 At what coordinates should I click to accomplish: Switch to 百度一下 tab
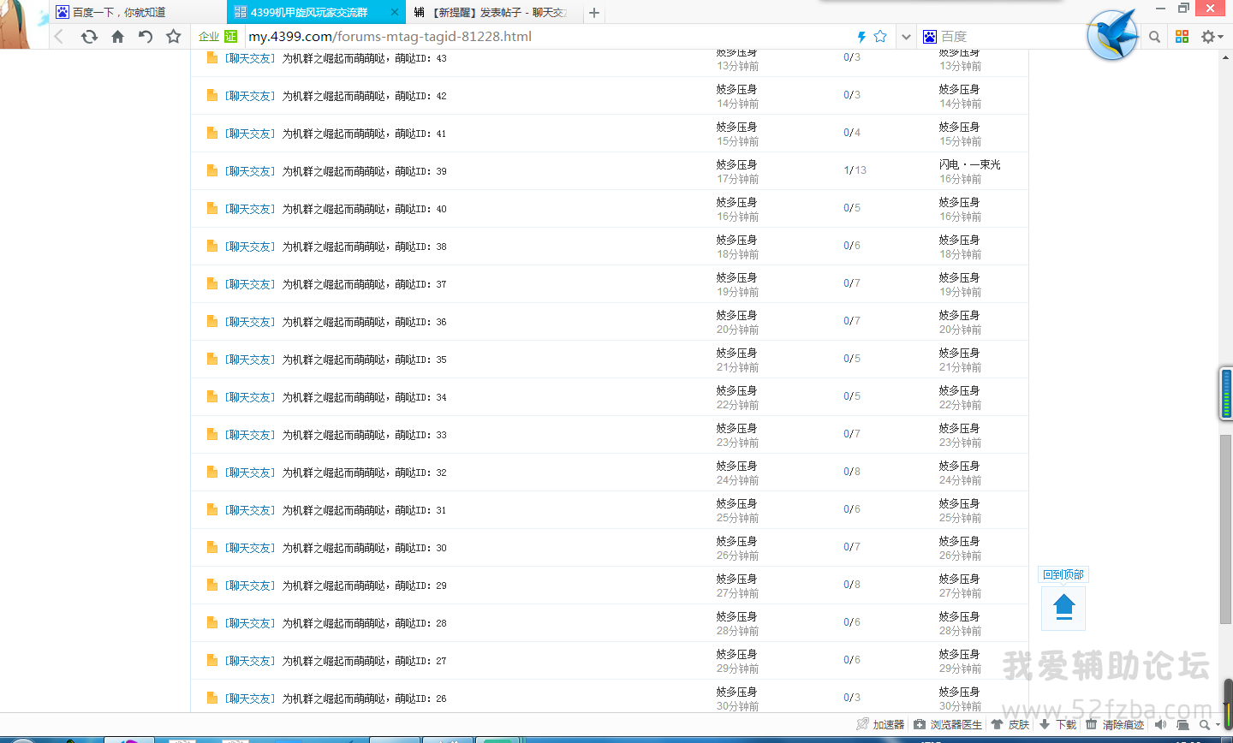coord(119,12)
